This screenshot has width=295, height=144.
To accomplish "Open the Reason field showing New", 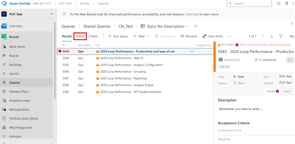I will point(239,83).
